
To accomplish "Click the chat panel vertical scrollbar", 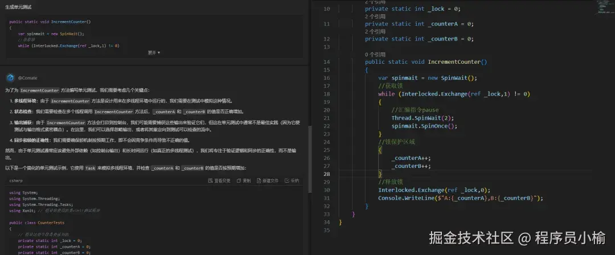I will 310,159.
